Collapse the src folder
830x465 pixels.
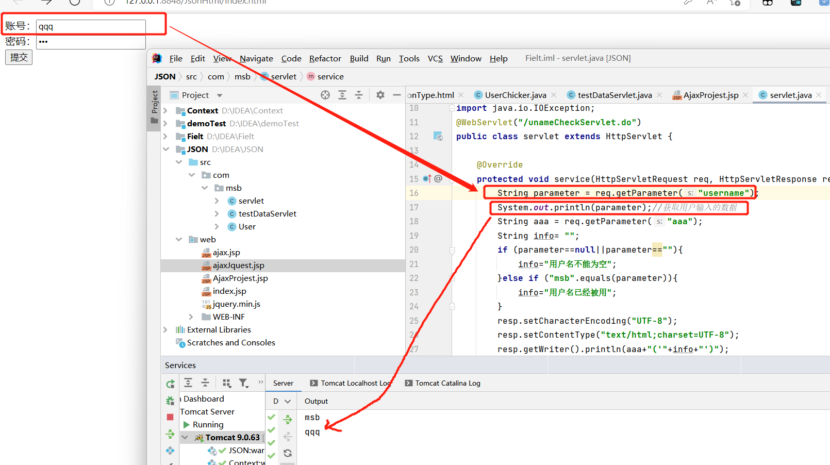tap(179, 162)
